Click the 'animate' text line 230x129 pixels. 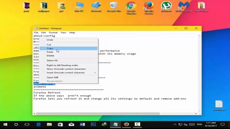coord(40,87)
